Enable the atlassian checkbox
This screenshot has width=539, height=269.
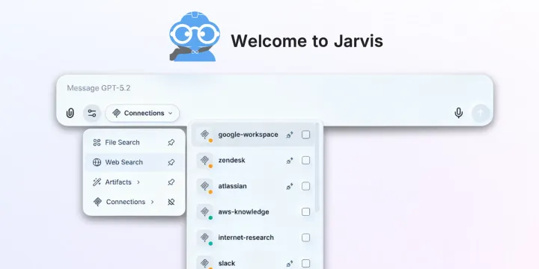[305, 186]
